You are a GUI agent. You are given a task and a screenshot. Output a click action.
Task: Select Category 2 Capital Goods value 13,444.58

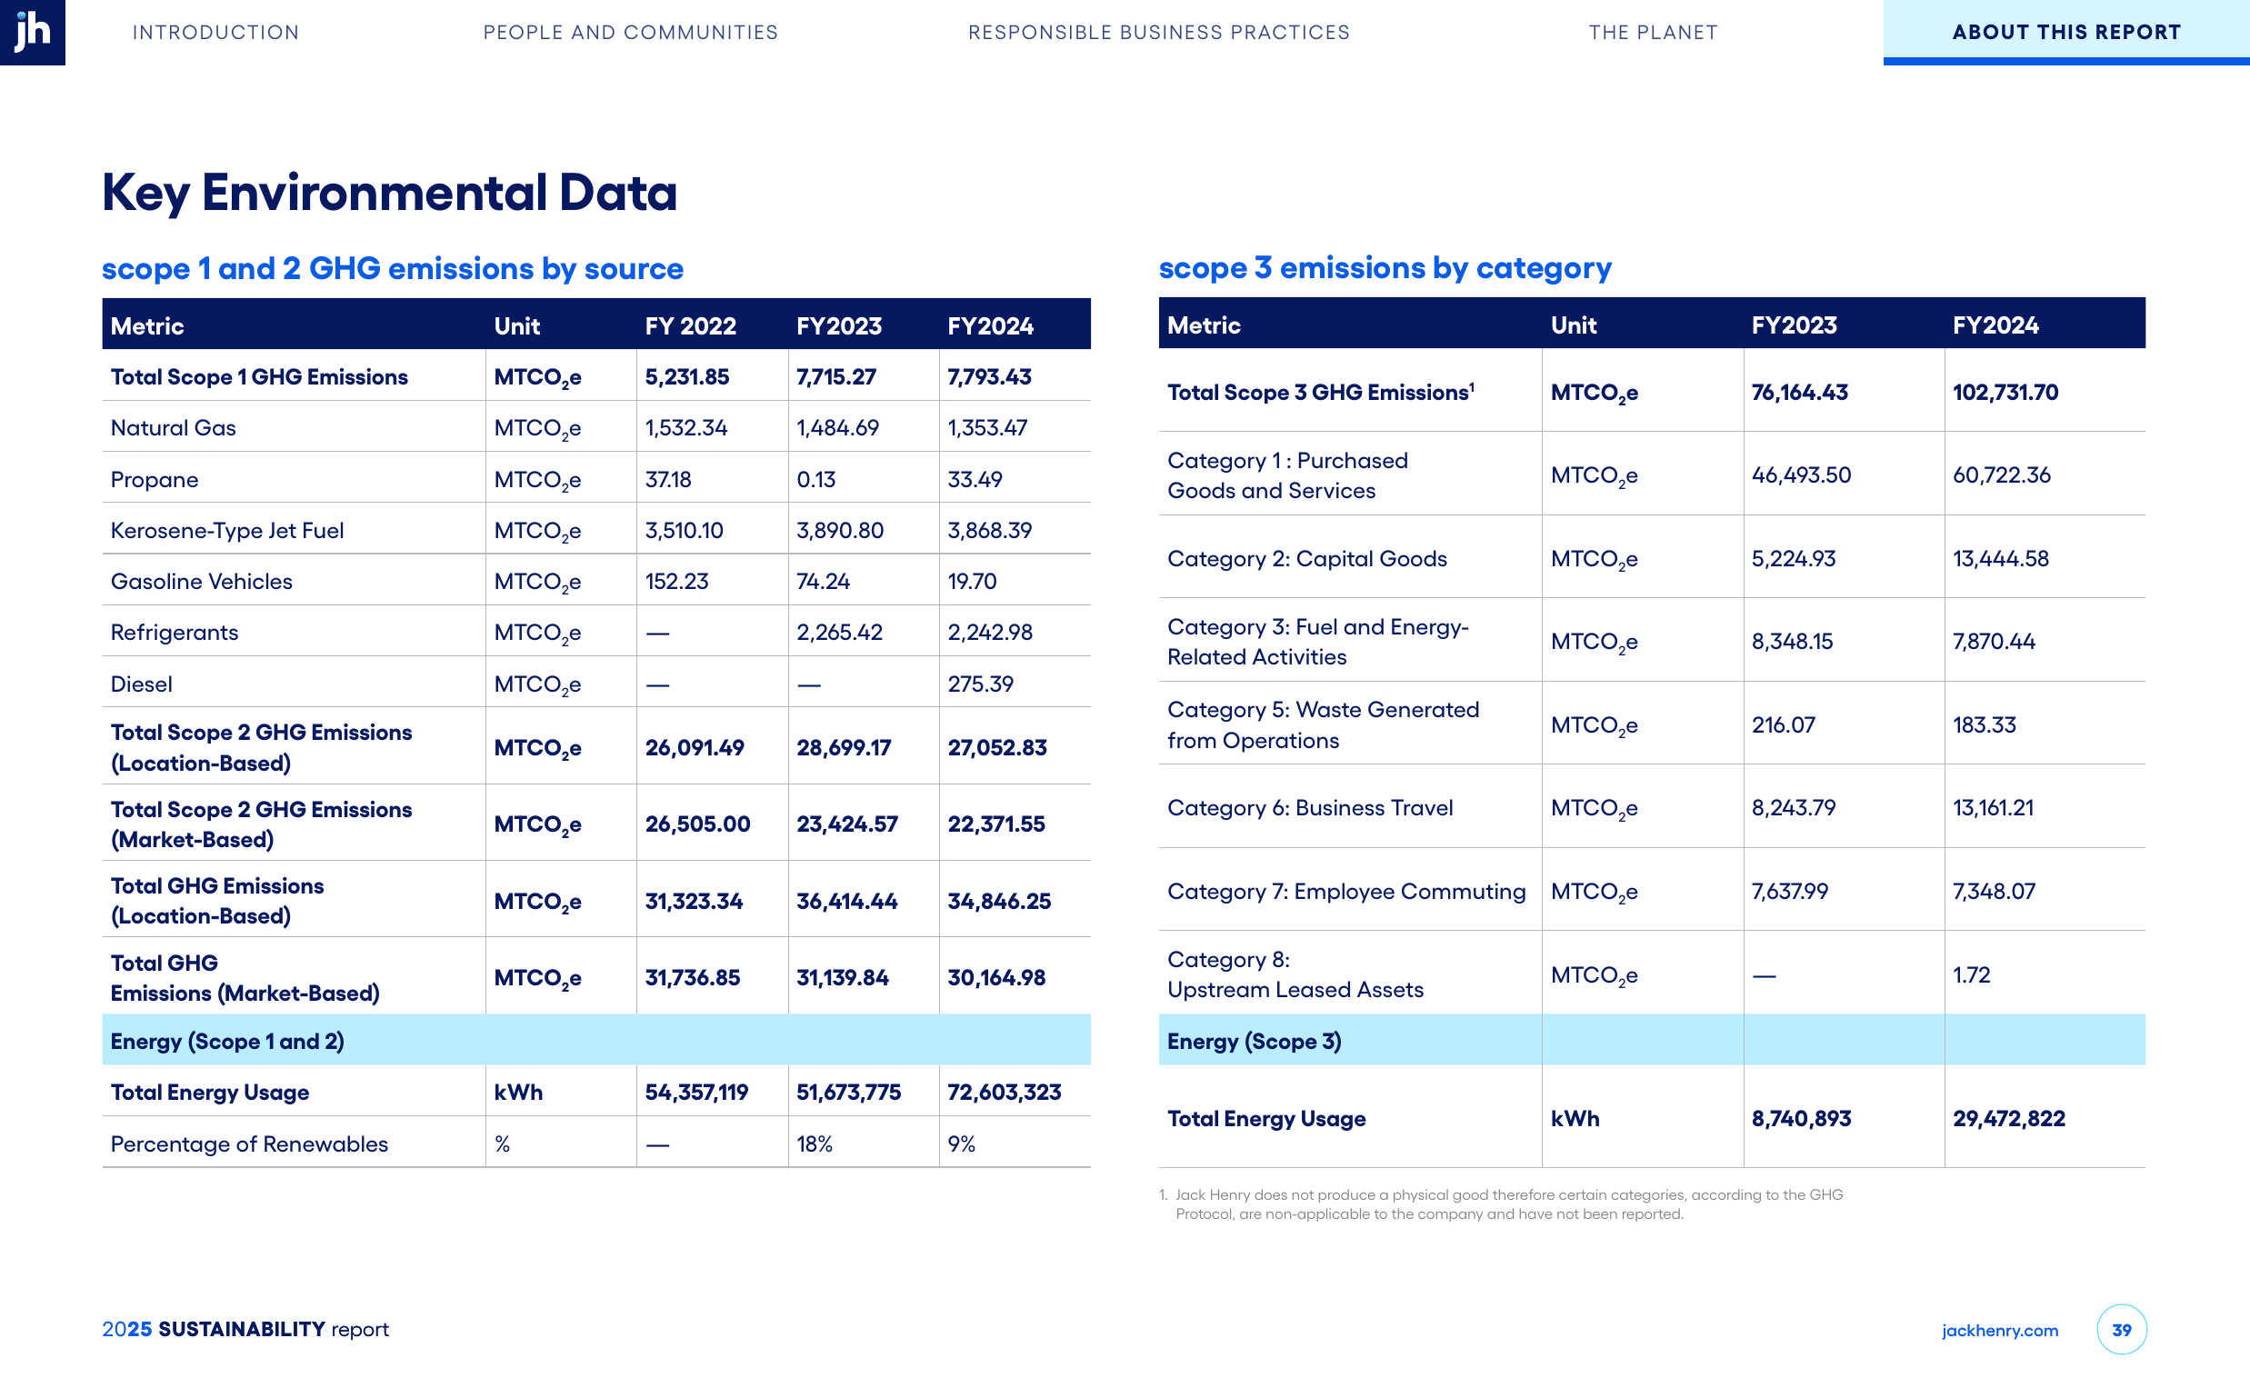(x=2000, y=558)
